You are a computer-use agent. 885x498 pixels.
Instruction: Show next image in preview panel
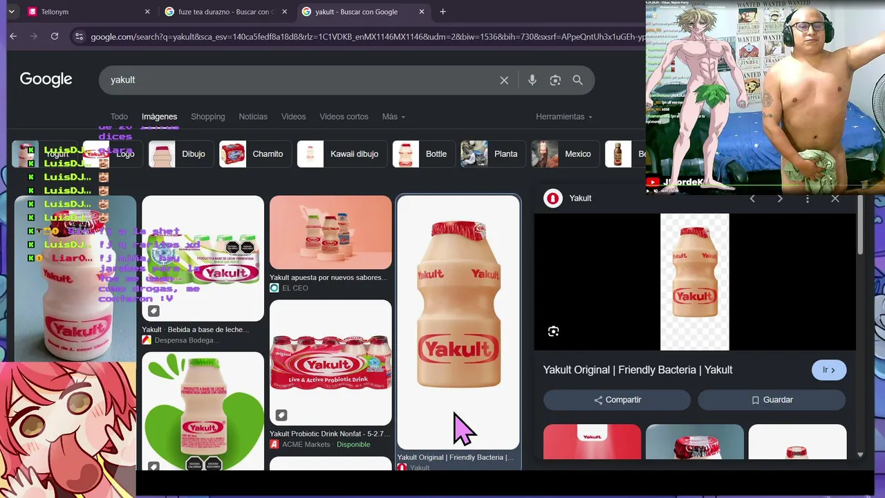780,199
